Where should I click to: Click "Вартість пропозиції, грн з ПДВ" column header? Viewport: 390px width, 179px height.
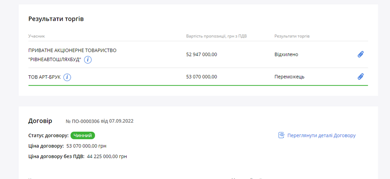tap(216, 36)
